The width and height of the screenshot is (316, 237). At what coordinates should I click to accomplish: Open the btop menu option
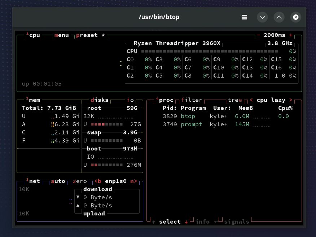pyautogui.click(x=61, y=35)
